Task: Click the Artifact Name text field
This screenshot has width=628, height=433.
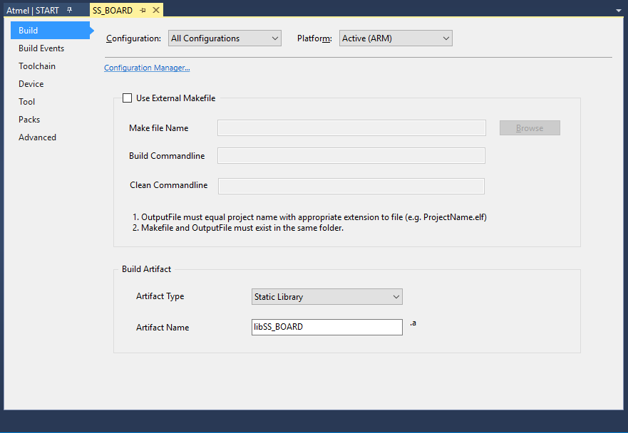Action: [326, 327]
